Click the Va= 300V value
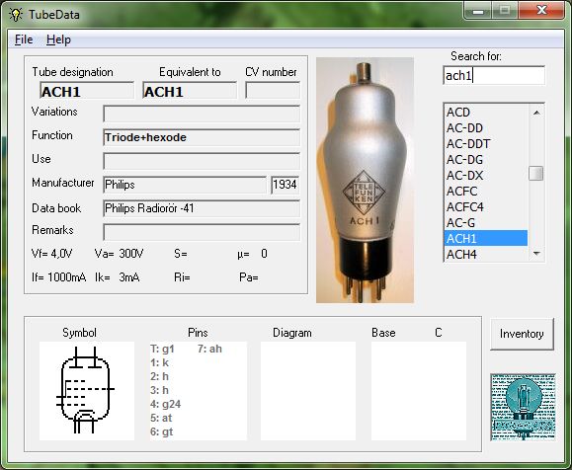This screenshot has width=572, height=470. point(119,254)
